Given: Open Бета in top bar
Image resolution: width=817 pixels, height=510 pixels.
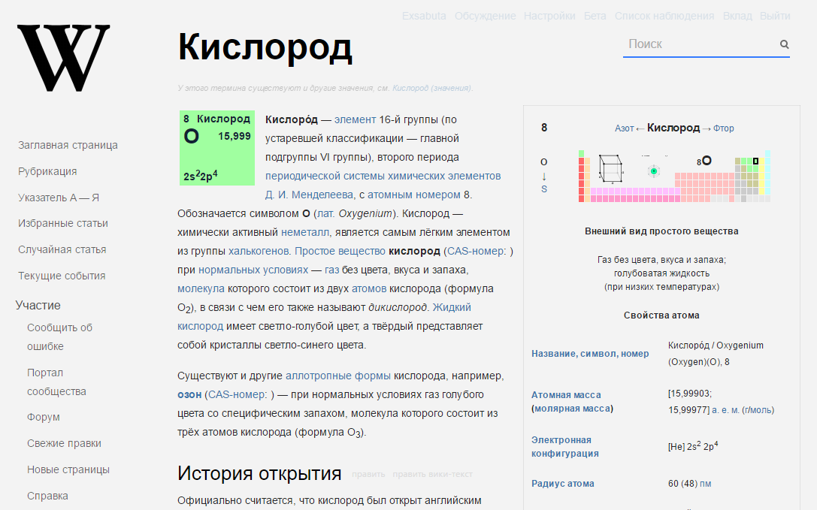Looking at the screenshot, I should [595, 17].
